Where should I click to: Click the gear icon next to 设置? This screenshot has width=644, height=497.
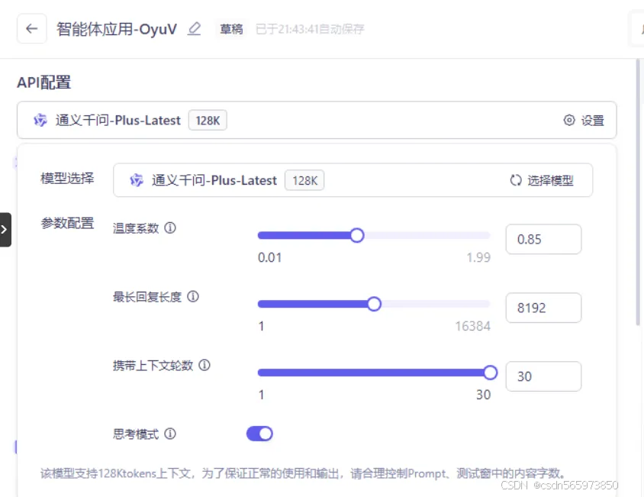pos(569,120)
